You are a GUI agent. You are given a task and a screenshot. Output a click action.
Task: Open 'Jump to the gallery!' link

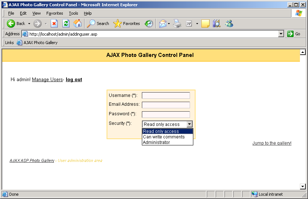(x=272, y=143)
